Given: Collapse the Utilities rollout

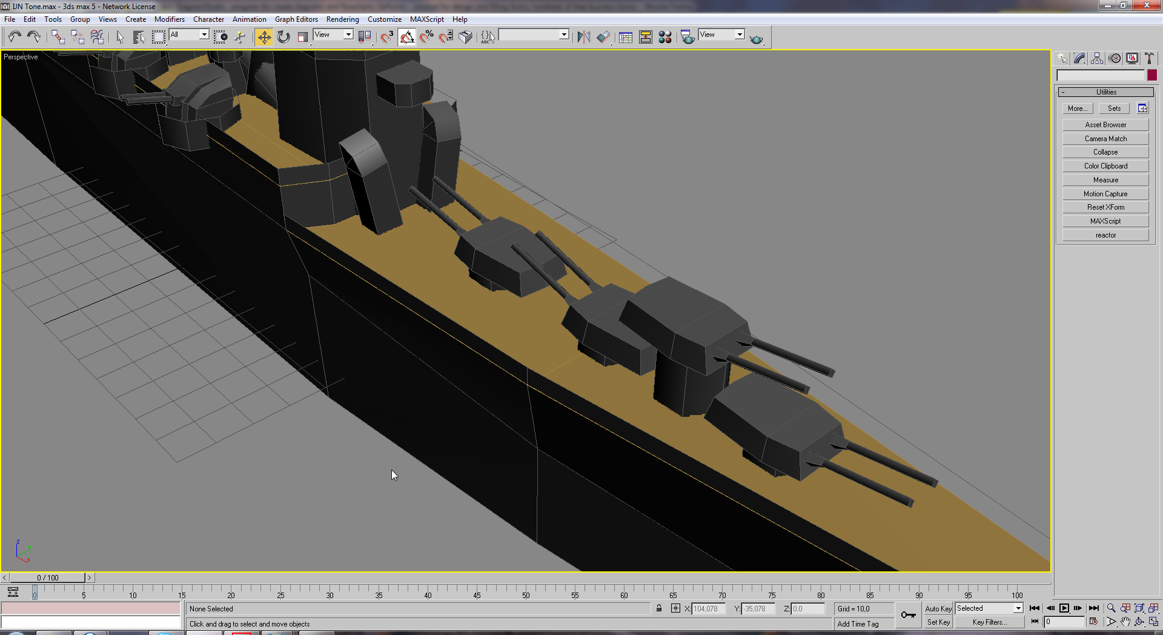Looking at the screenshot, I should pos(1105,92).
